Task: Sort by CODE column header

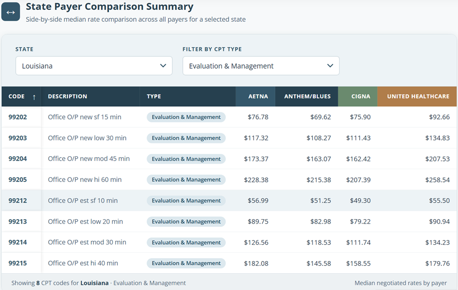Action: pyautogui.click(x=21, y=96)
